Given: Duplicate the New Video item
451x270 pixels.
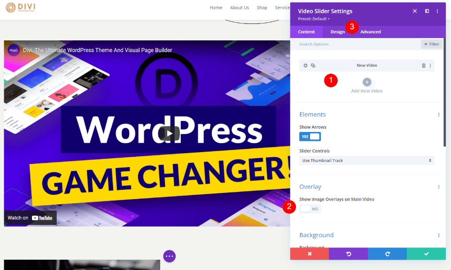Looking at the screenshot, I should coord(313,66).
